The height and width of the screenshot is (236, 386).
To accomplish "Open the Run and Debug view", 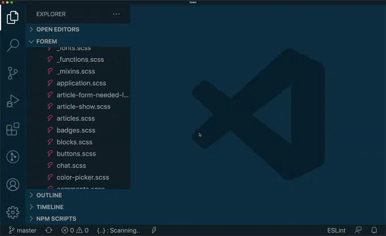I will coord(12,101).
